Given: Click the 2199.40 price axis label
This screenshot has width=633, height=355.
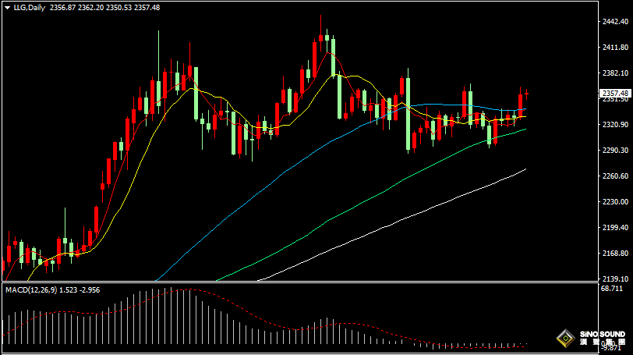Looking at the screenshot, I should pos(615,228).
